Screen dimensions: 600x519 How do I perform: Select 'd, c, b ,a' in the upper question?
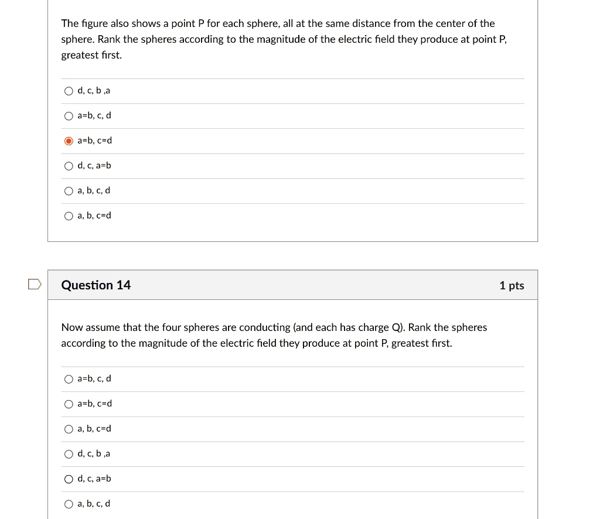[x=69, y=91]
